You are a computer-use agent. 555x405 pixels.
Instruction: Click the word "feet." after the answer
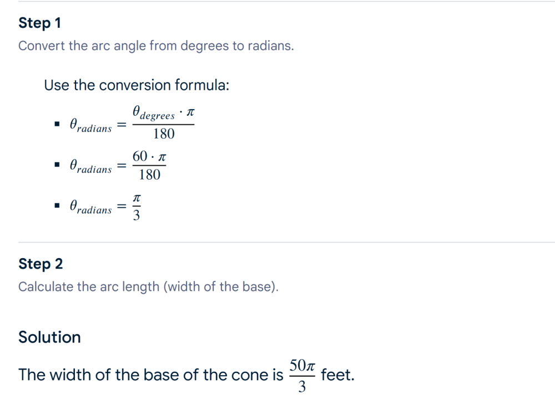pos(337,375)
